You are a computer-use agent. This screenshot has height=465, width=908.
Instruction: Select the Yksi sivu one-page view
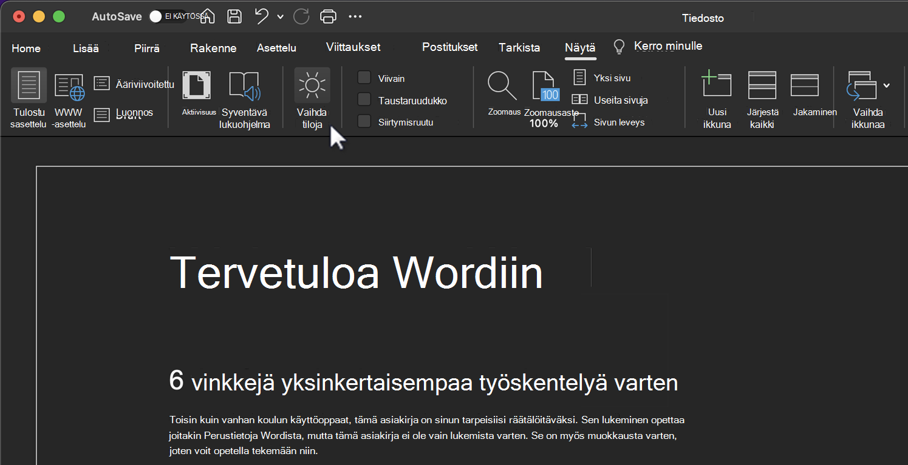[602, 78]
